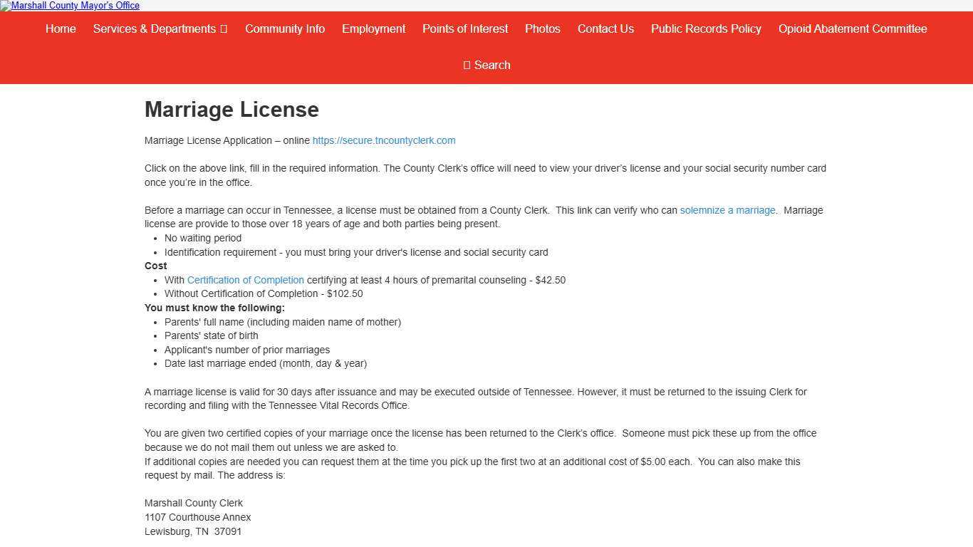Image resolution: width=973 pixels, height=547 pixels.
Task: Open Points of Interest
Action: pyautogui.click(x=465, y=29)
